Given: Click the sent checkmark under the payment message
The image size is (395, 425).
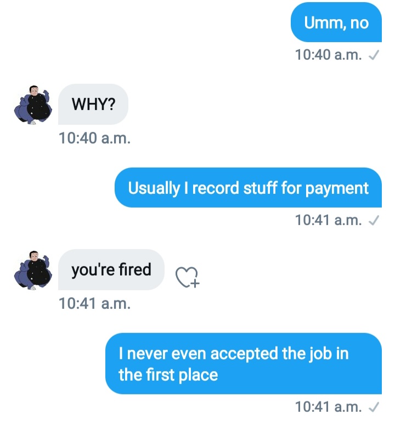Looking at the screenshot, I should 374,221.
